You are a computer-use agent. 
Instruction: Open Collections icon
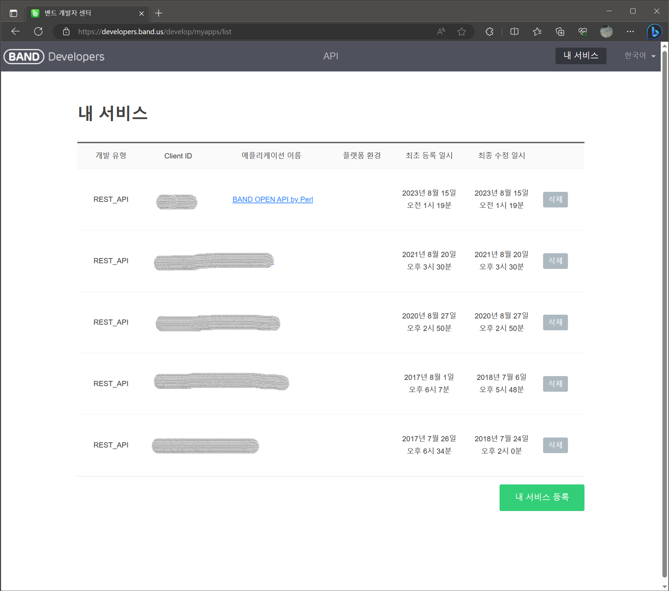[x=560, y=32]
